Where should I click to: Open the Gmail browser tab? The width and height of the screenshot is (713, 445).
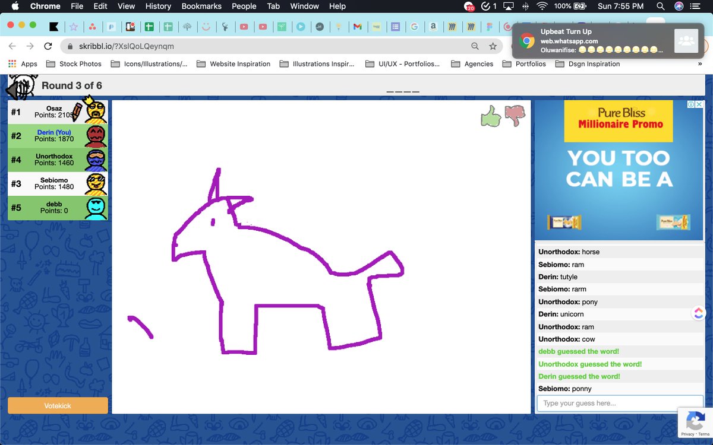[x=357, y=27]
